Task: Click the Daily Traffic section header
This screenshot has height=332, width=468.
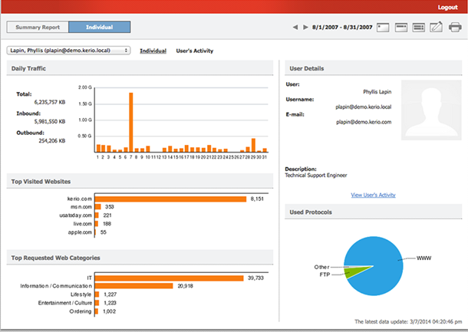Action: click(x=140, y=68)
